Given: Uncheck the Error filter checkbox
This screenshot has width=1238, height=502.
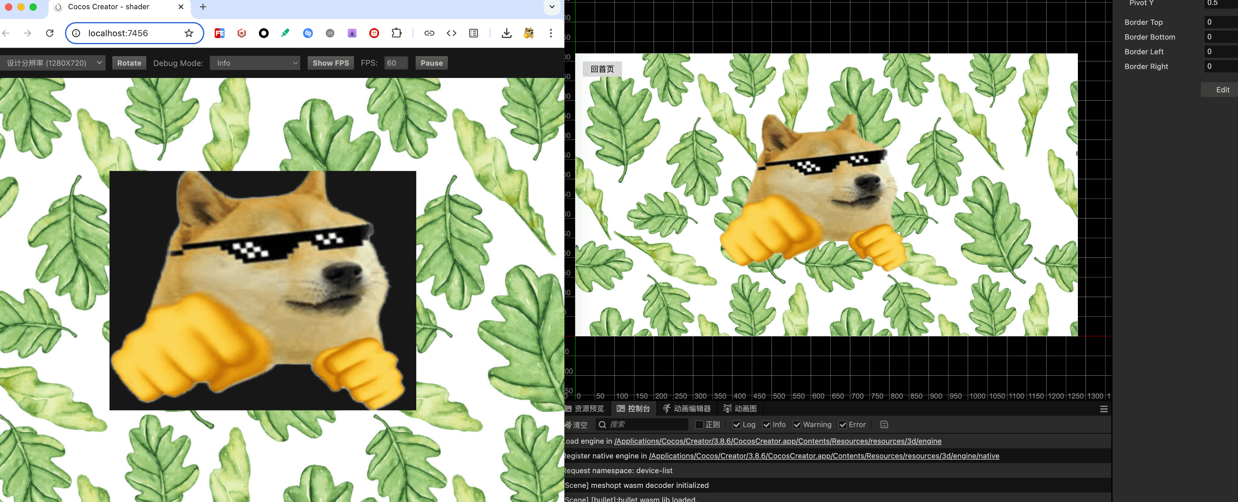Looking at the screenshot, I should (843, 425).
